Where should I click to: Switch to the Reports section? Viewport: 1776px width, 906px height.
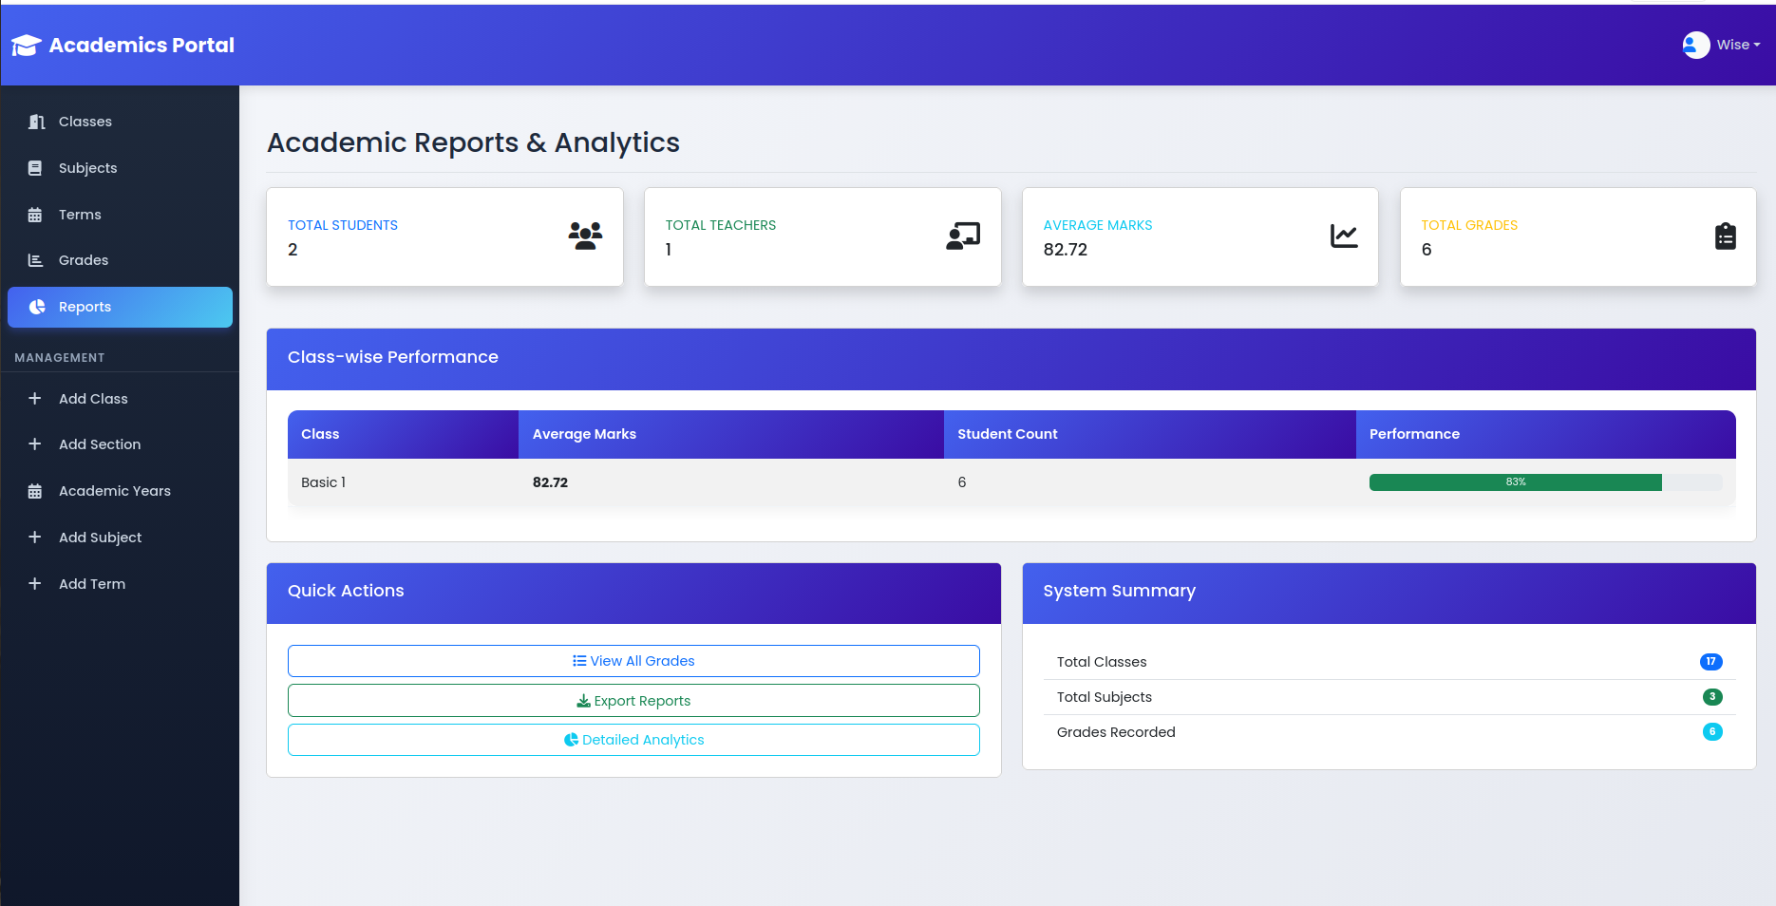click(x=85, y=307)
